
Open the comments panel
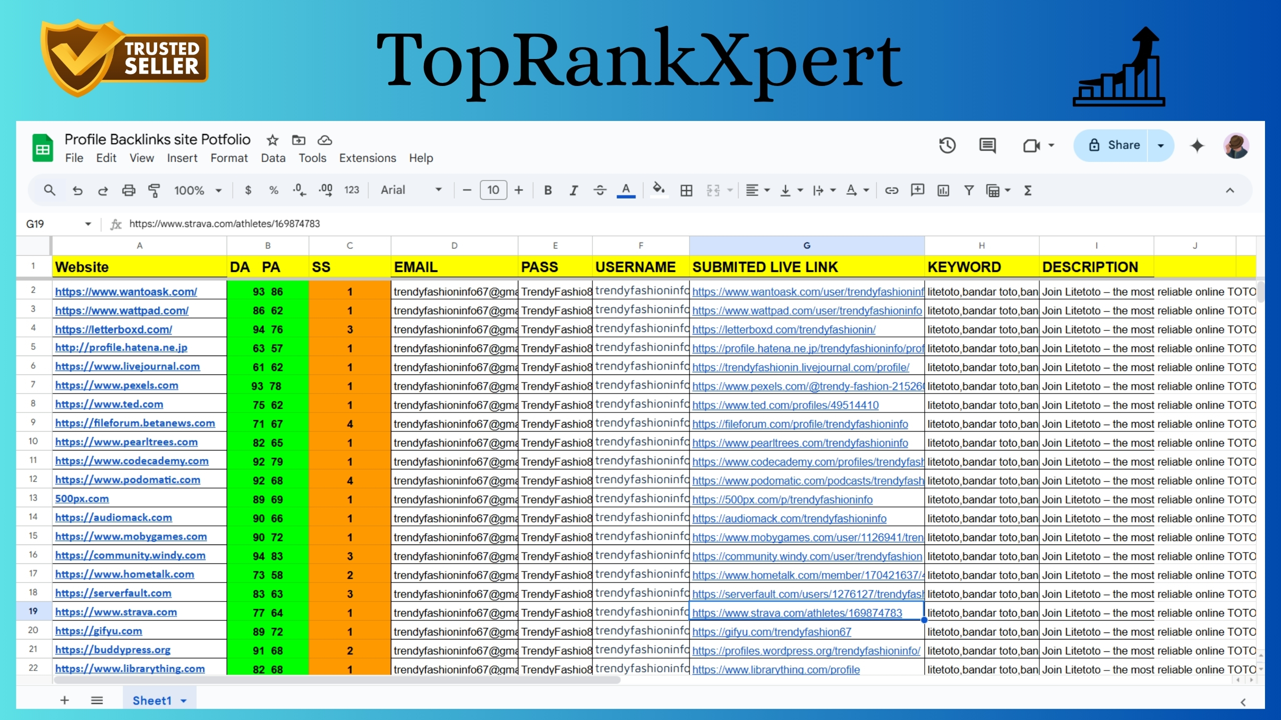pyautogui.click(x=987, y=145)
